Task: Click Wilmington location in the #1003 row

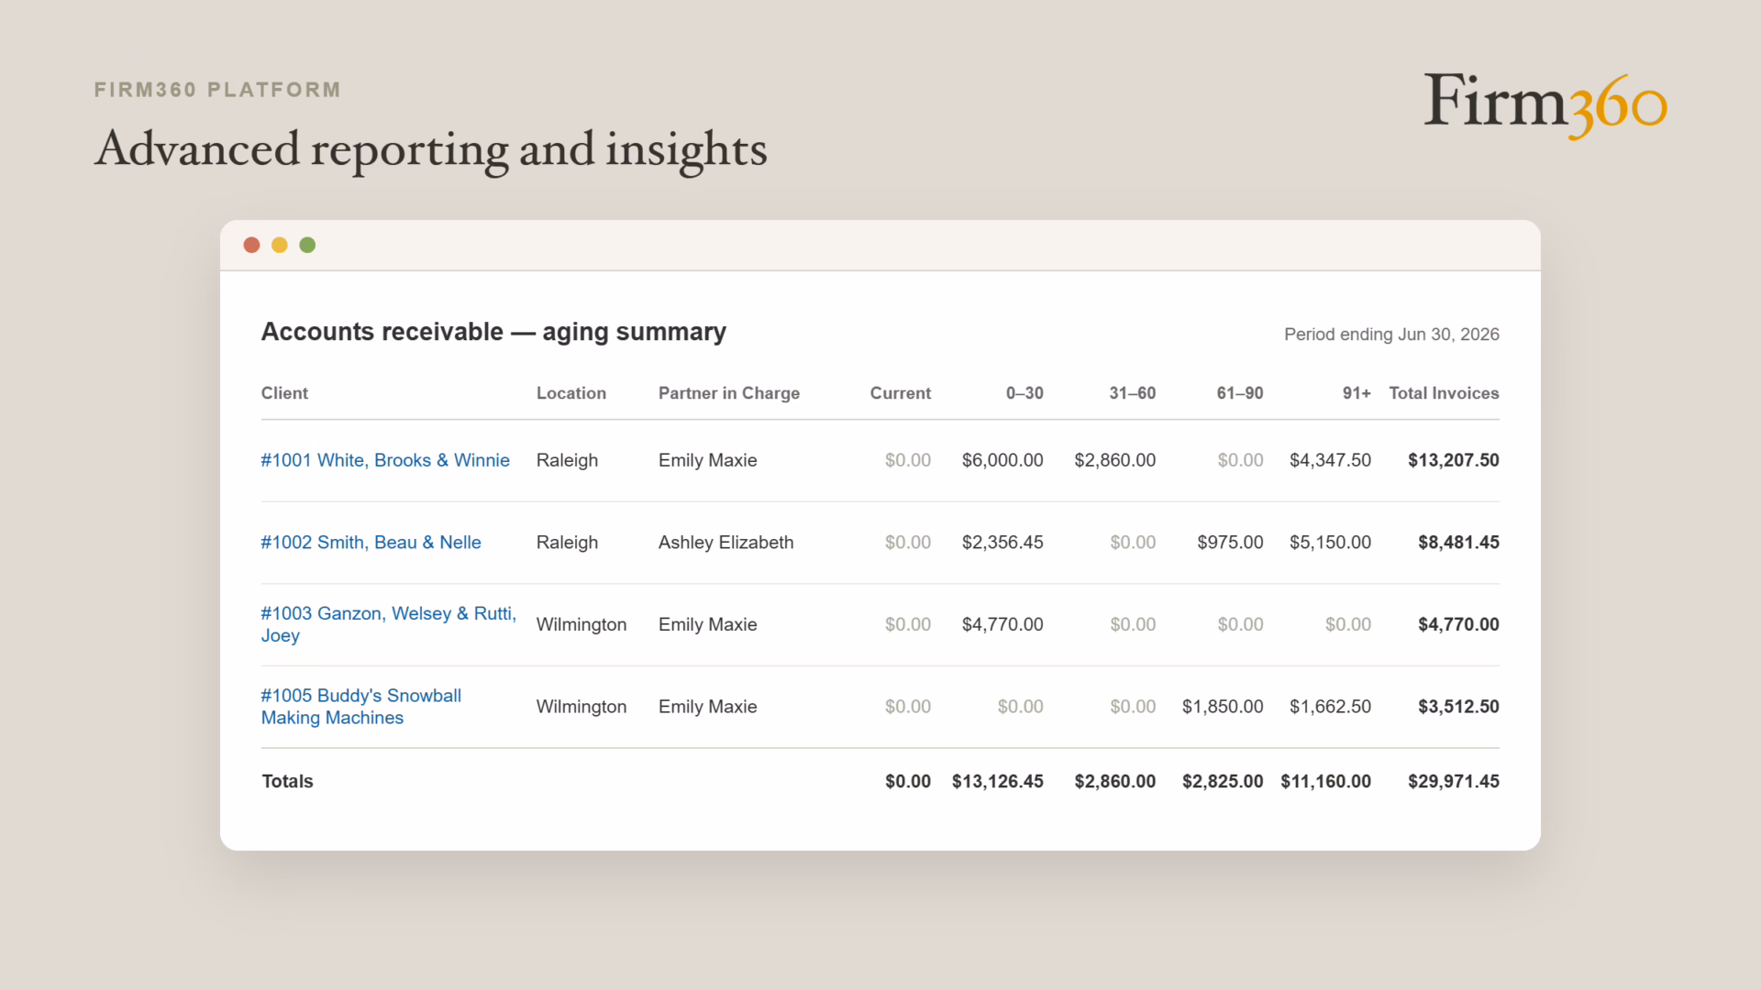Action: point(581,624)
